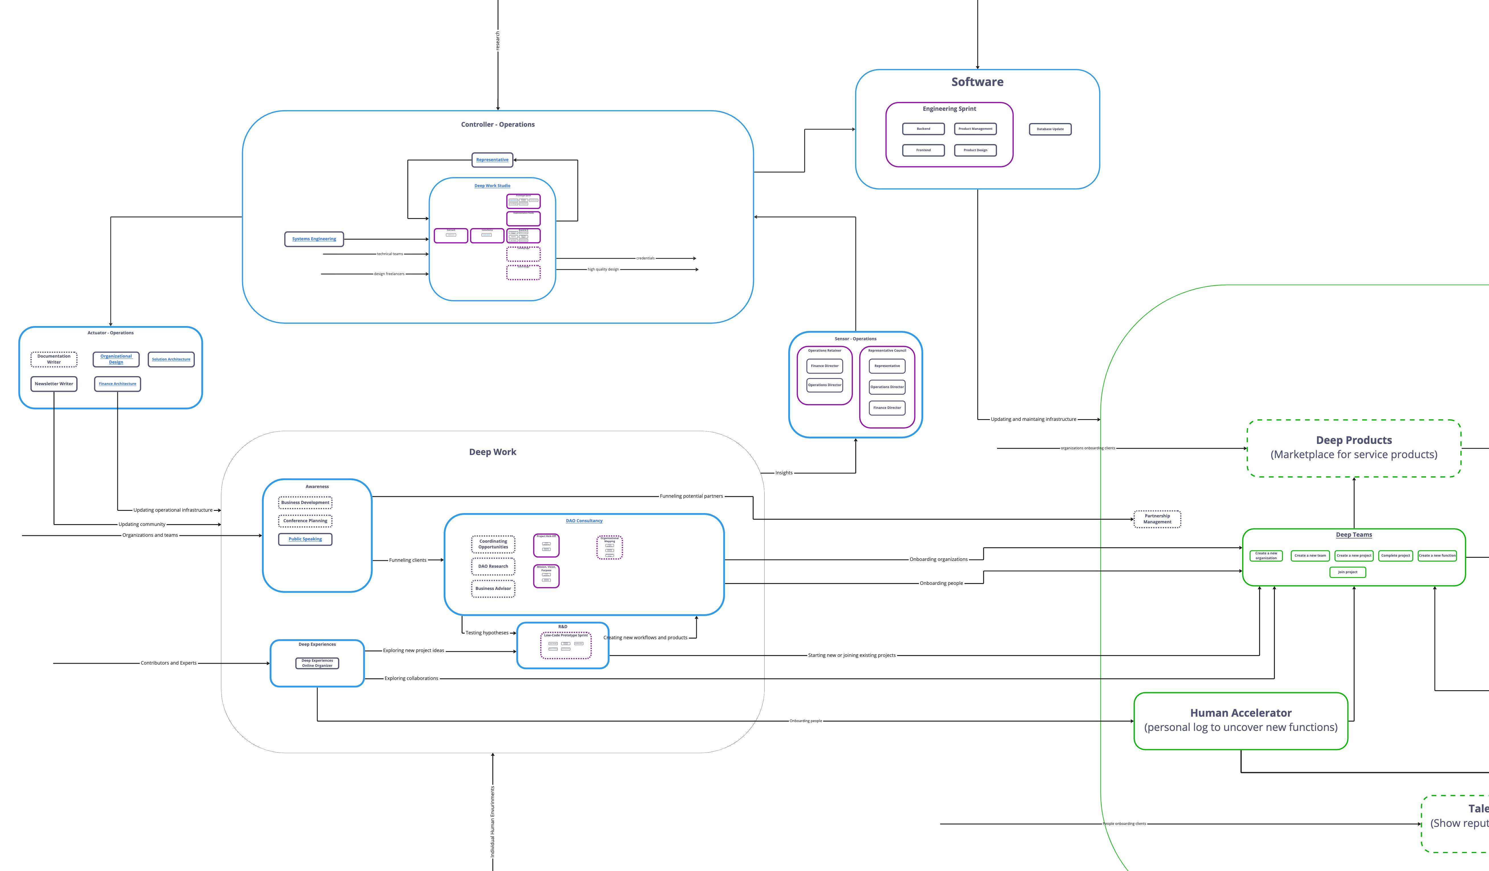
Task: Click the Deep Work Studio link
Action: pyautogui.click(x=492, y=186)
